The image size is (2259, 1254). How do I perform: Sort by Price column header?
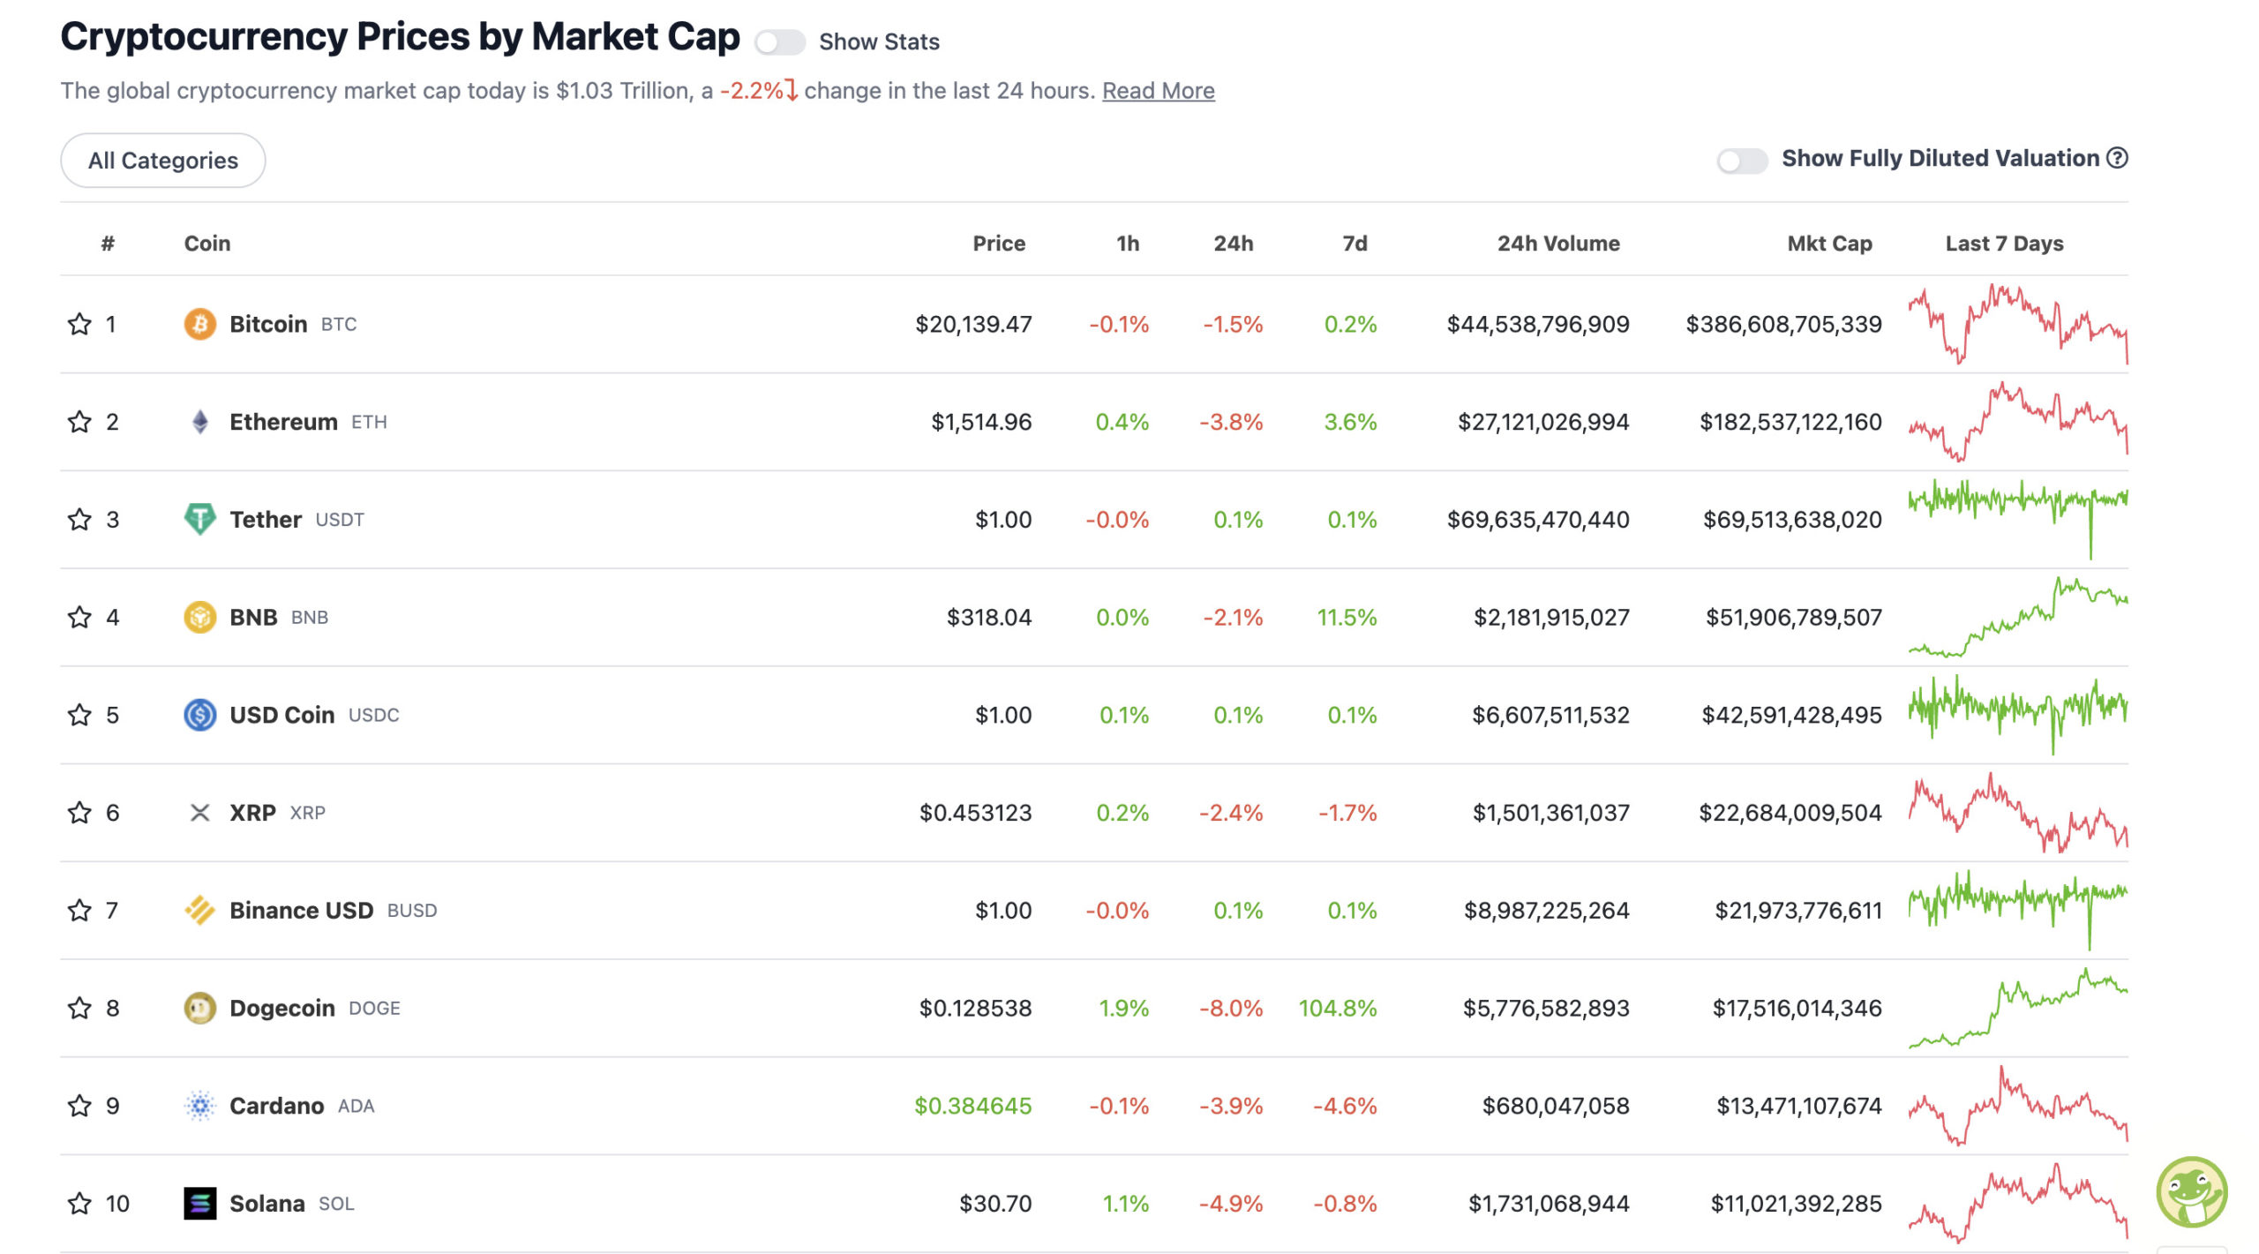point(999,244)
